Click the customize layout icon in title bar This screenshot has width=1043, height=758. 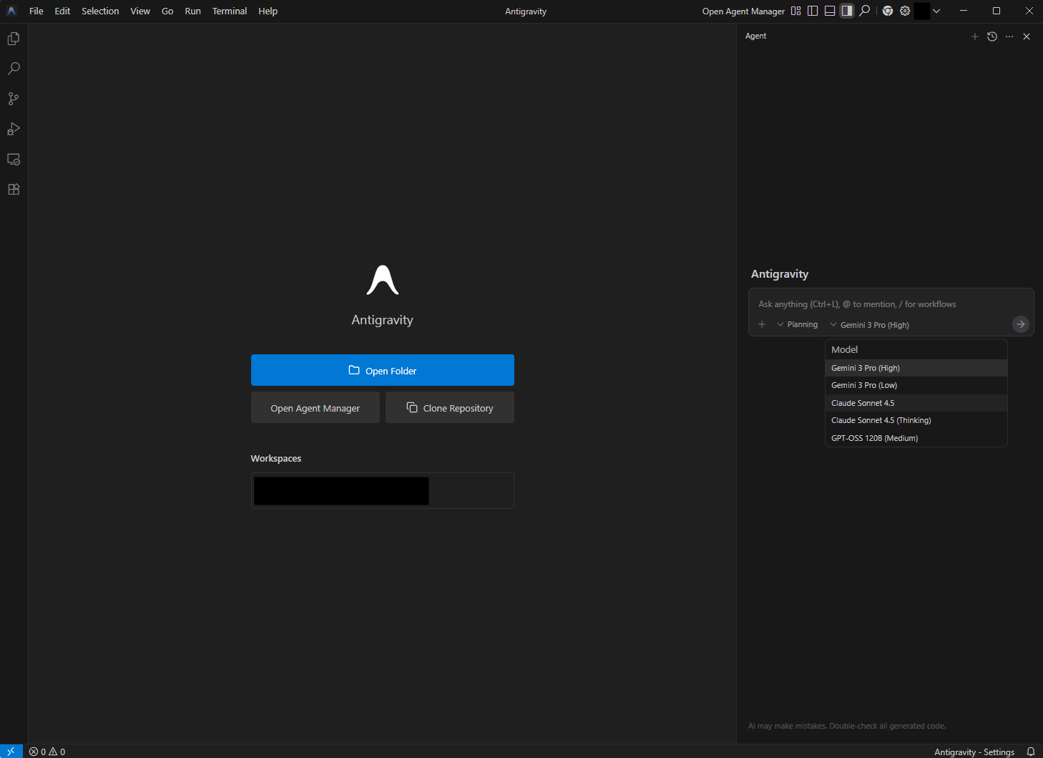(795, 11)
